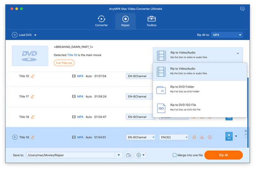Viewport: 255px width, 169px height.
Task: Expand format arrow beside Title 19 MP4 icon
Action: 236,136
